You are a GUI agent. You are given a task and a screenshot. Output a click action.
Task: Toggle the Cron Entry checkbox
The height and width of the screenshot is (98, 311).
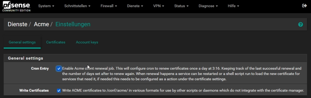(59, 69)
